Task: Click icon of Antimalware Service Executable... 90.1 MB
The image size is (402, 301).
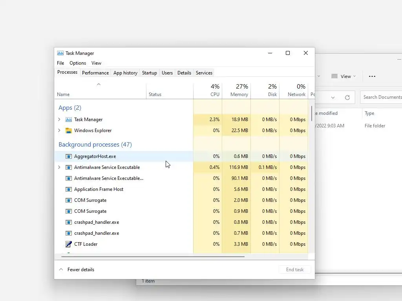Action: click(x=68, y=178)
